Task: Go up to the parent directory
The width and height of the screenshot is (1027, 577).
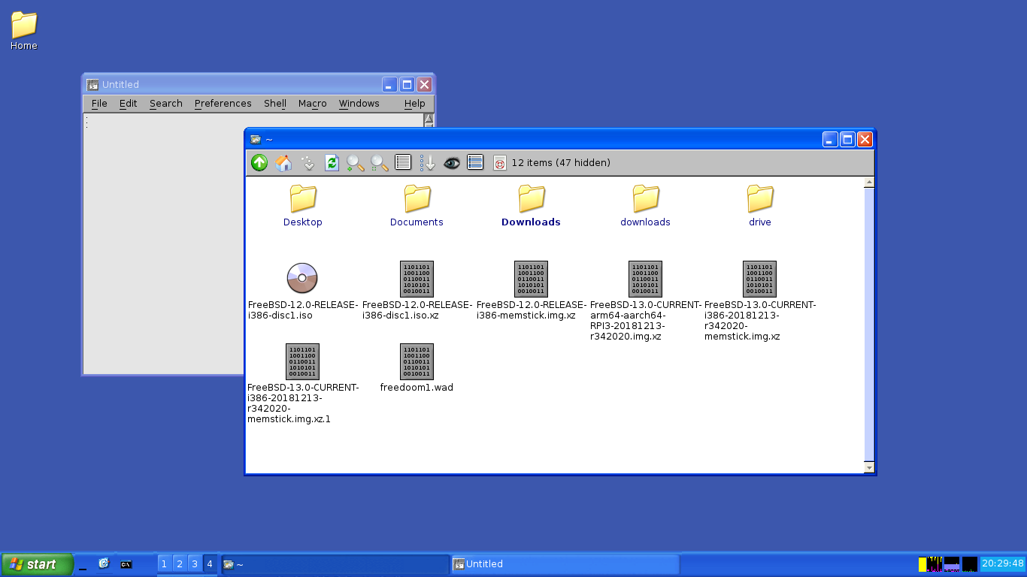Action: coord(259,162)
